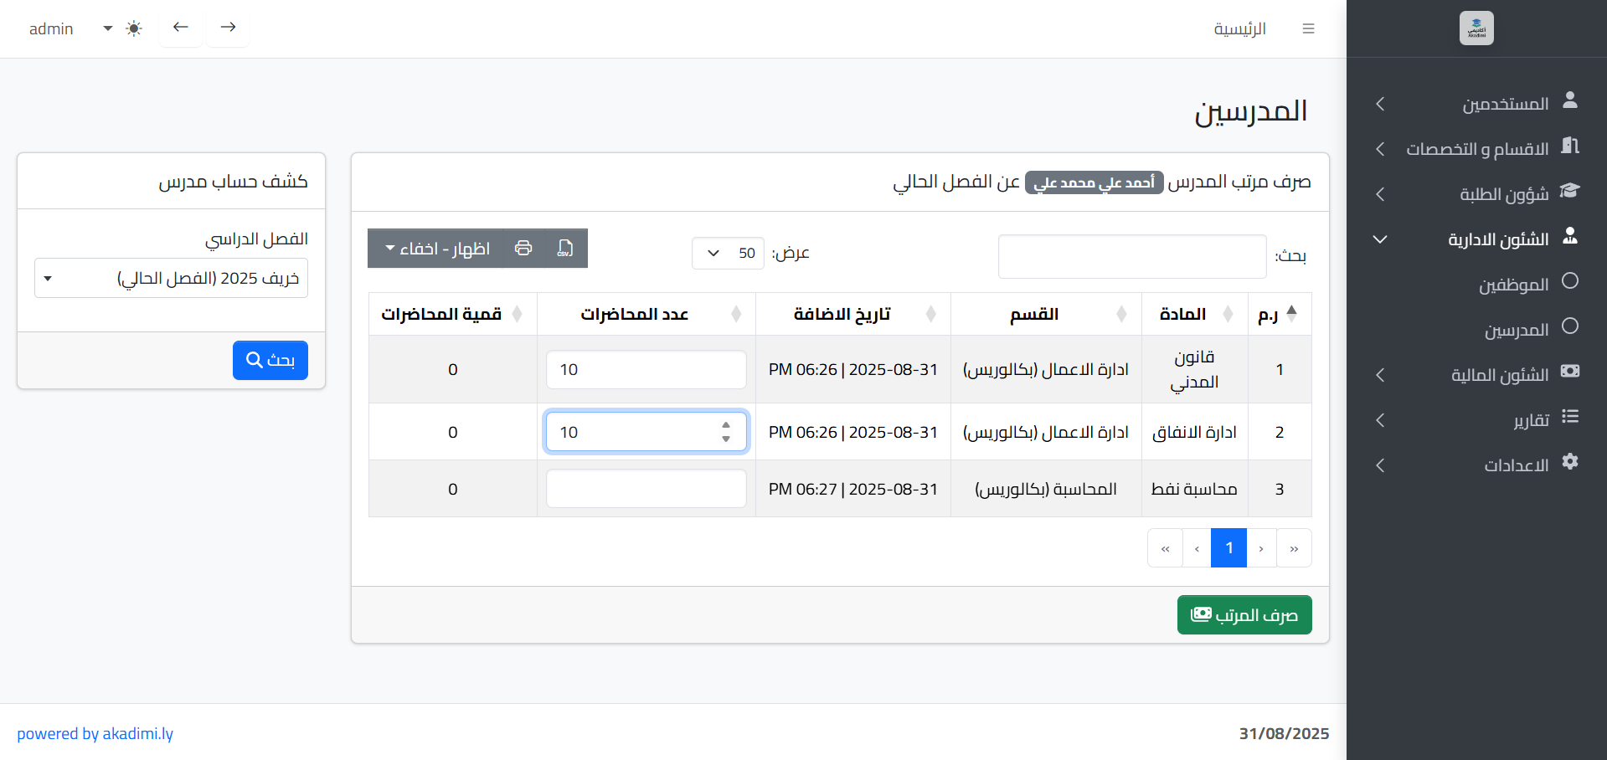Open الموظفين in the sidebar
Viewport: 1607px width, 760px height.
click(x=1513, y=285)
